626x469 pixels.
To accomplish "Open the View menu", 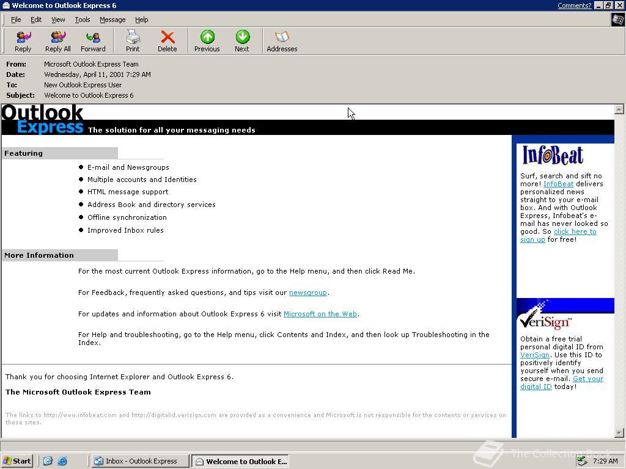I will coord(58,20).
